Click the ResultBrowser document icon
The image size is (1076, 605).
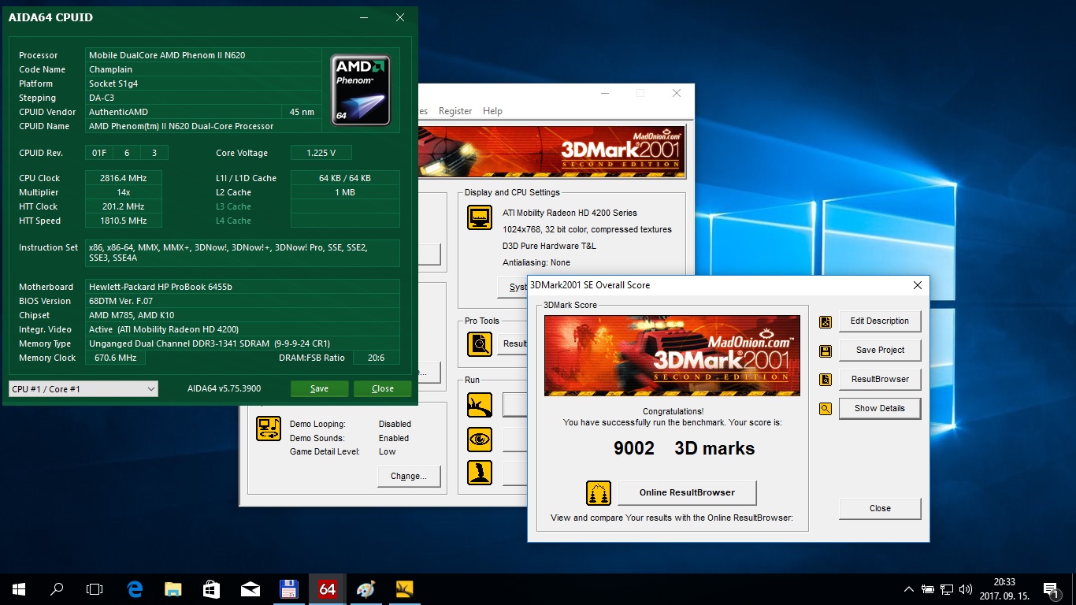tap(826, 380)
